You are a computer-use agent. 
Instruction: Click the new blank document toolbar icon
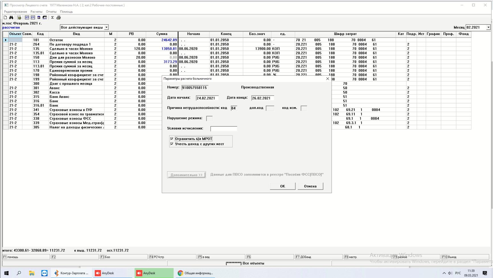5,18
